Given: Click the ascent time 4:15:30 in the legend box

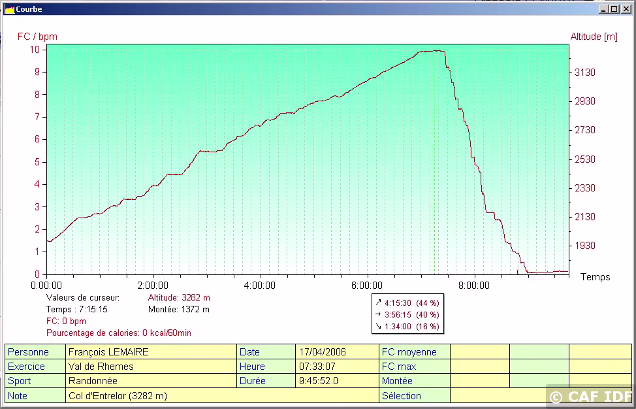Looking at the screenshot, I should (398, 303).
